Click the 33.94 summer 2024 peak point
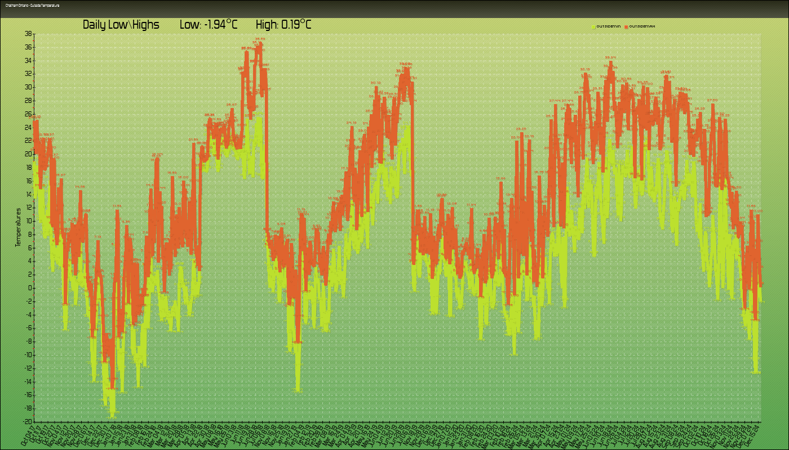 point(610,61)
